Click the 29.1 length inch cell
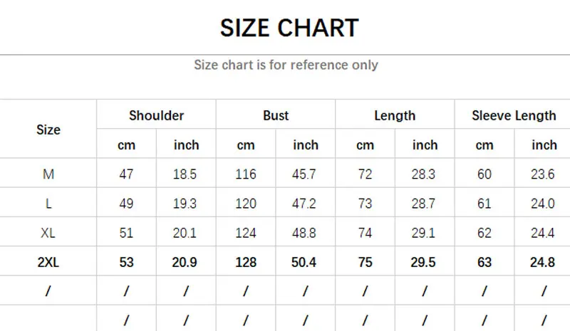 pyautogui.click(x=425, y=233)
